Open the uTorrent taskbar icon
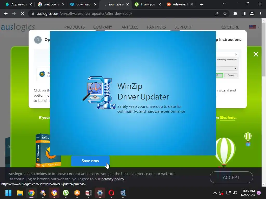Viewport: 266px width, 199px height. (66, 193)
